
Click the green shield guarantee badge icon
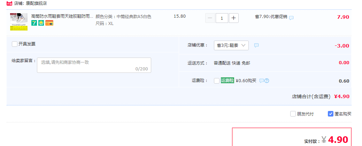[41, 23]
